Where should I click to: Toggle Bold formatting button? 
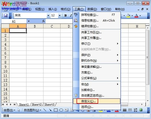tap(66, 16)
